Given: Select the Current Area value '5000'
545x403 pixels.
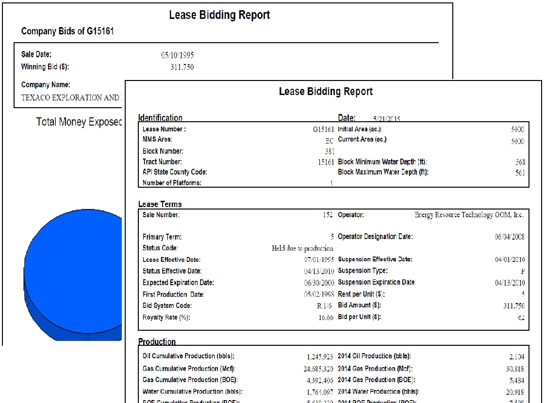Looking at the screenshot, I should (517, 142).
